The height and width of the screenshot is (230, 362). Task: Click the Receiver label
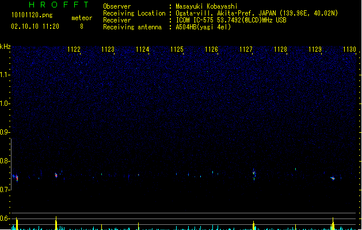tap(117, 20)
